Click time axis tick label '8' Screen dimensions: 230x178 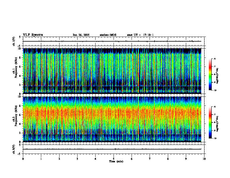click(168, 159)
